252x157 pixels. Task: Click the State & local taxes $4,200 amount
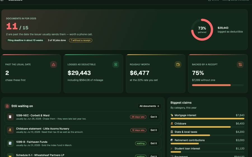pos(240,132)
